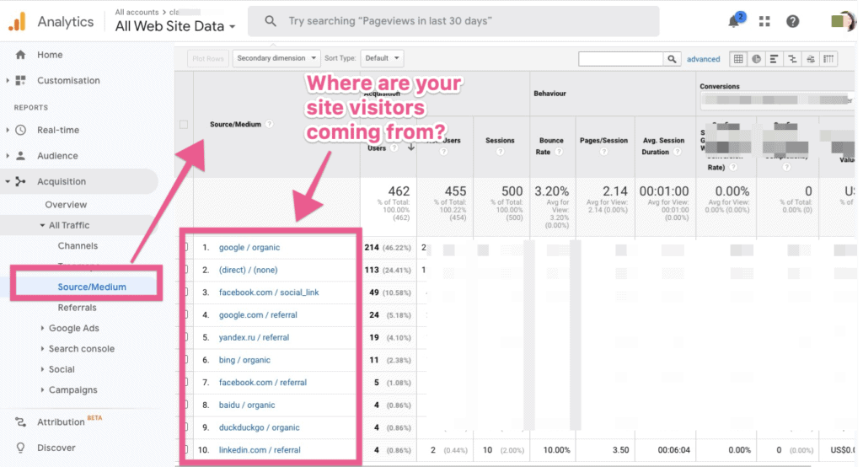863x467 pixels.
Task: Open the All Web Site Data selector
Action: click(x=175, y=26)
